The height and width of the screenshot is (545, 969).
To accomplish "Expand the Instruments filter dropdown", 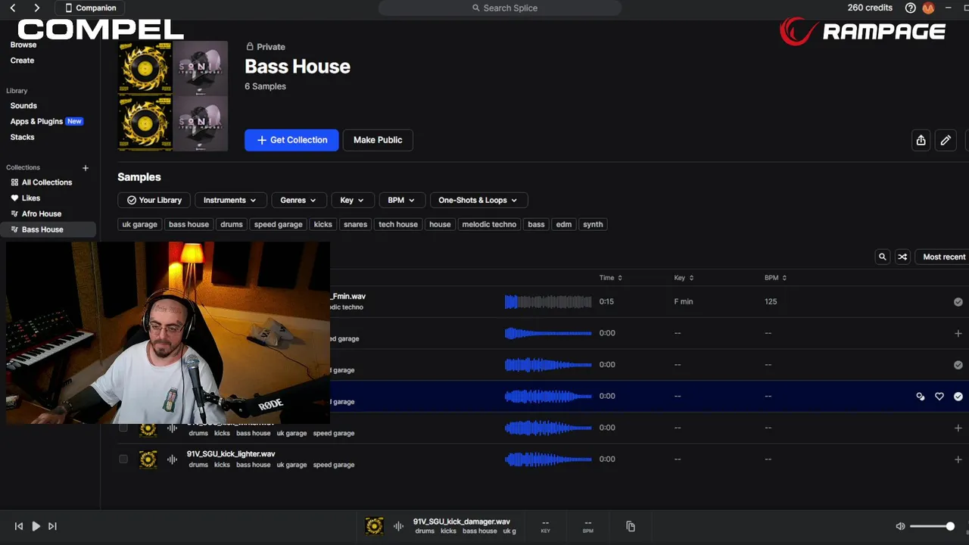I will (x=230, y=200).
